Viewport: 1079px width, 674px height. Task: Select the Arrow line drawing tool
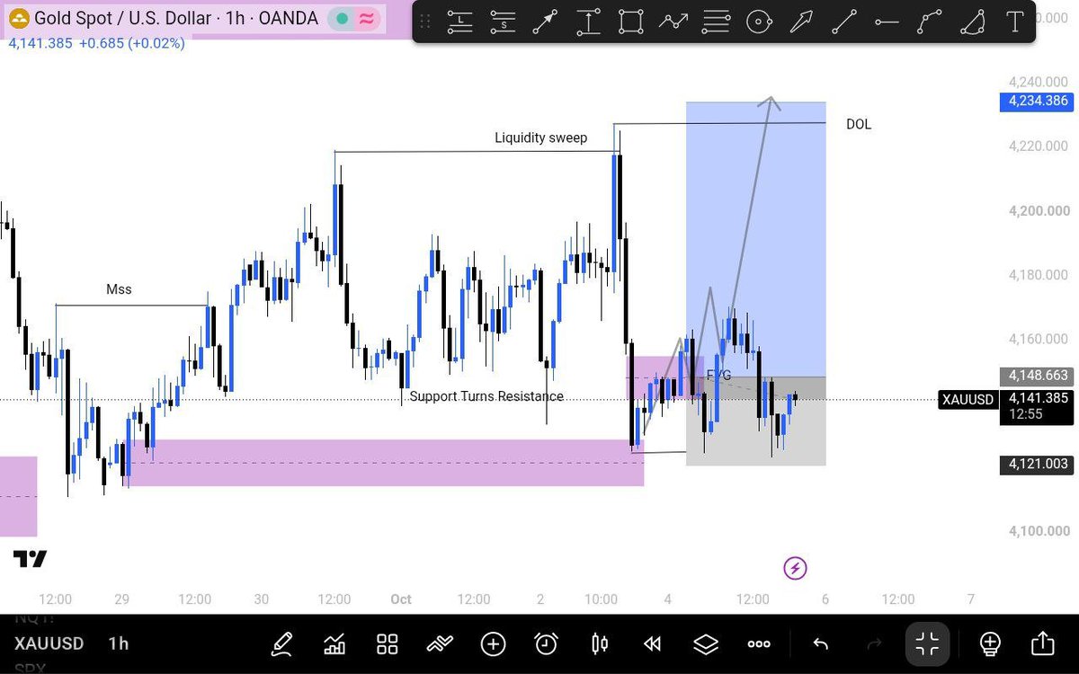pos(545,22)
